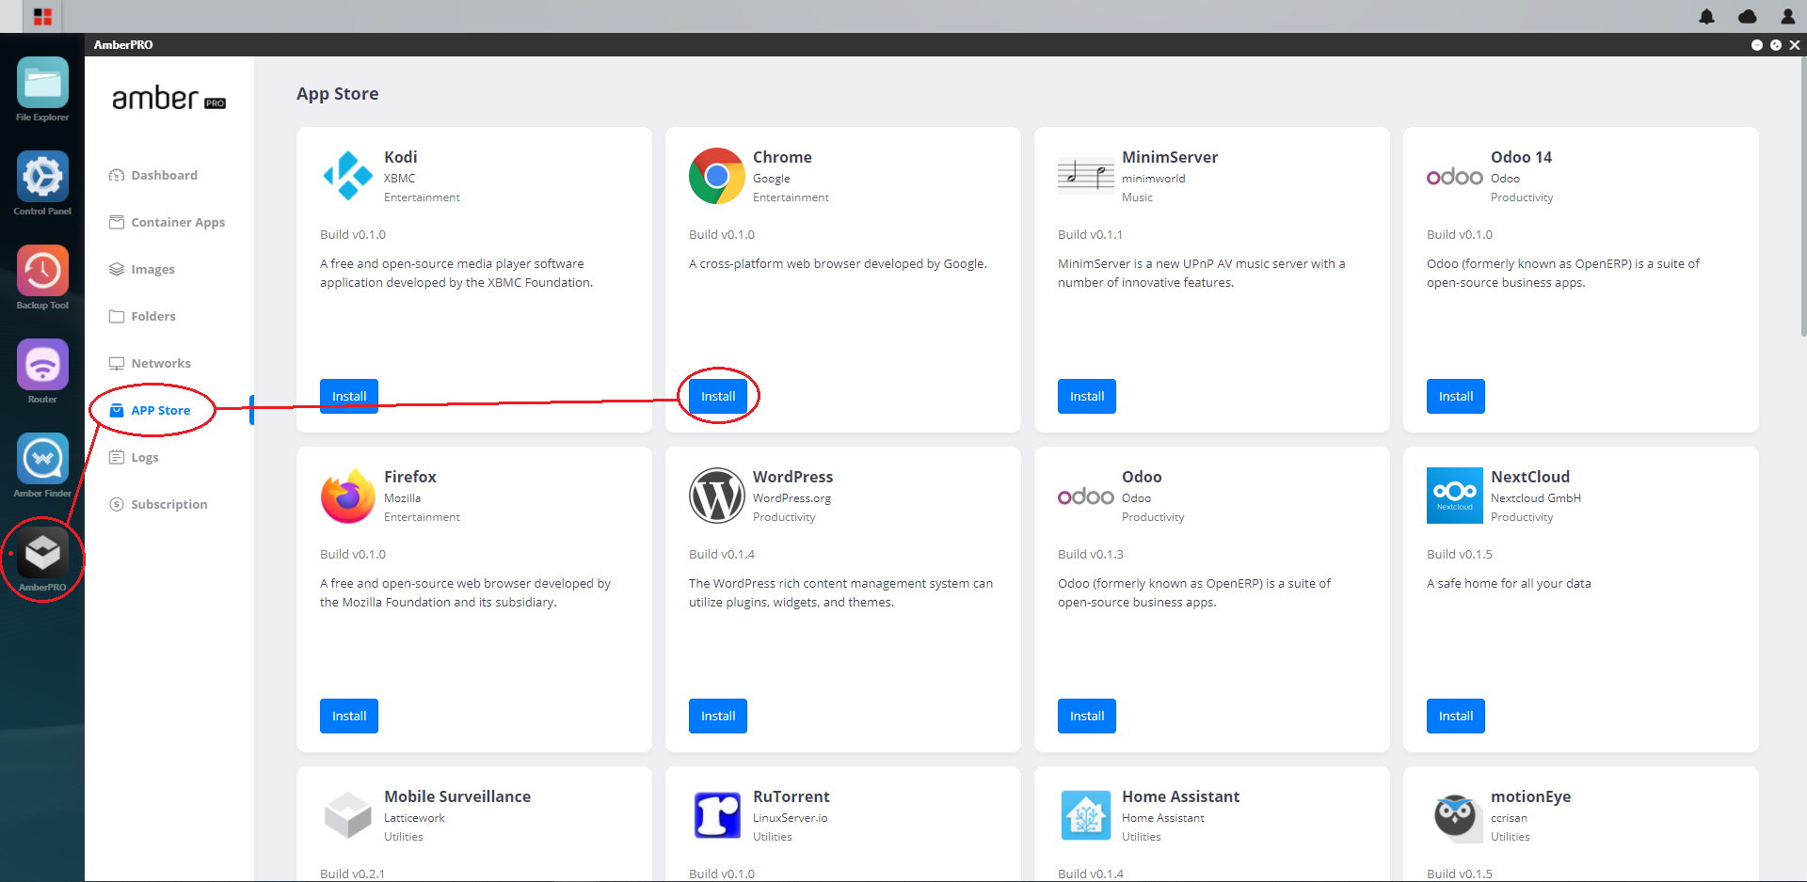
Task: Launch Control Panel from the dock
Action: click(x=42, y=177)
